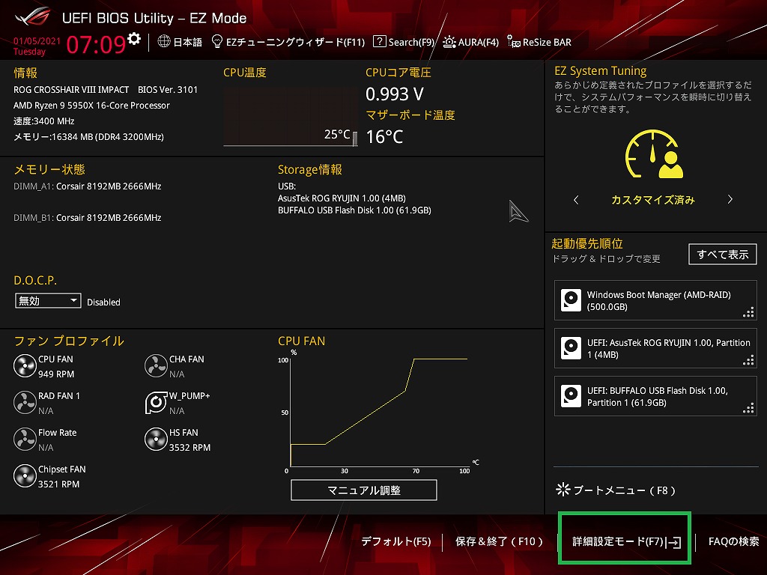The height and width of the screenshot is (575, 767).
Task: Grab drag handle of ROG RYUJIN entry
Action: click(x=748, y=360)
